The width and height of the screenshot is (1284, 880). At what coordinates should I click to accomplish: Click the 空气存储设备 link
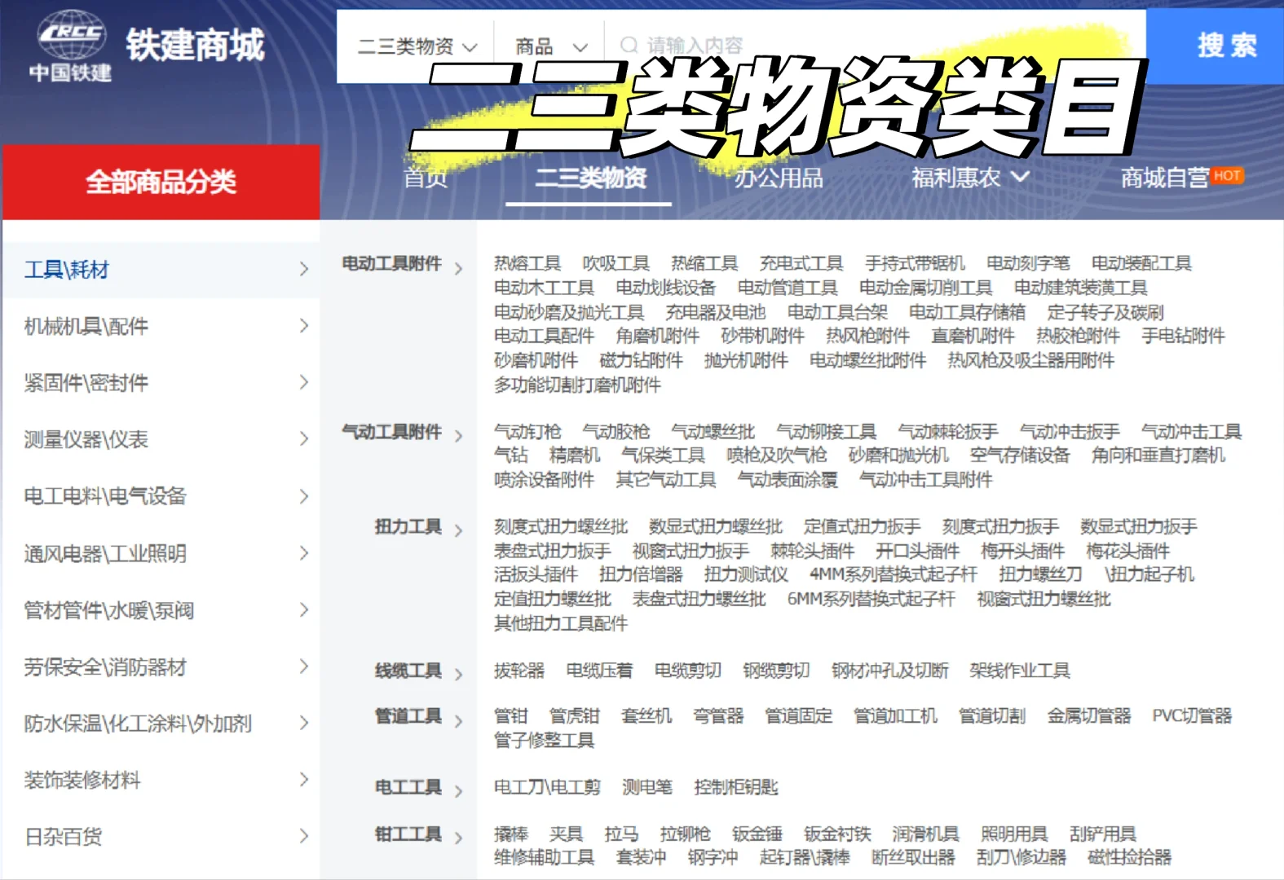(x=1020, y=455)
